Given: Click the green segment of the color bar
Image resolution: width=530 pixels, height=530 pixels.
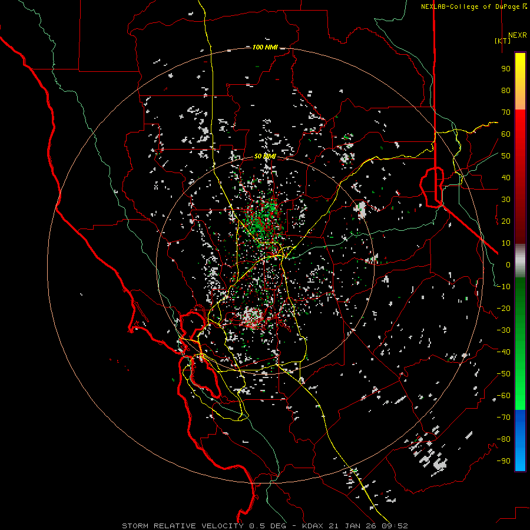Looking at the screenshot, I should tap(520, 344).
